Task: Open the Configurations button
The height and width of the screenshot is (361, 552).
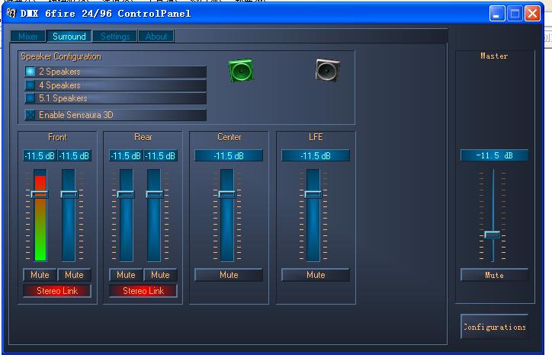Action: [495, 327]
